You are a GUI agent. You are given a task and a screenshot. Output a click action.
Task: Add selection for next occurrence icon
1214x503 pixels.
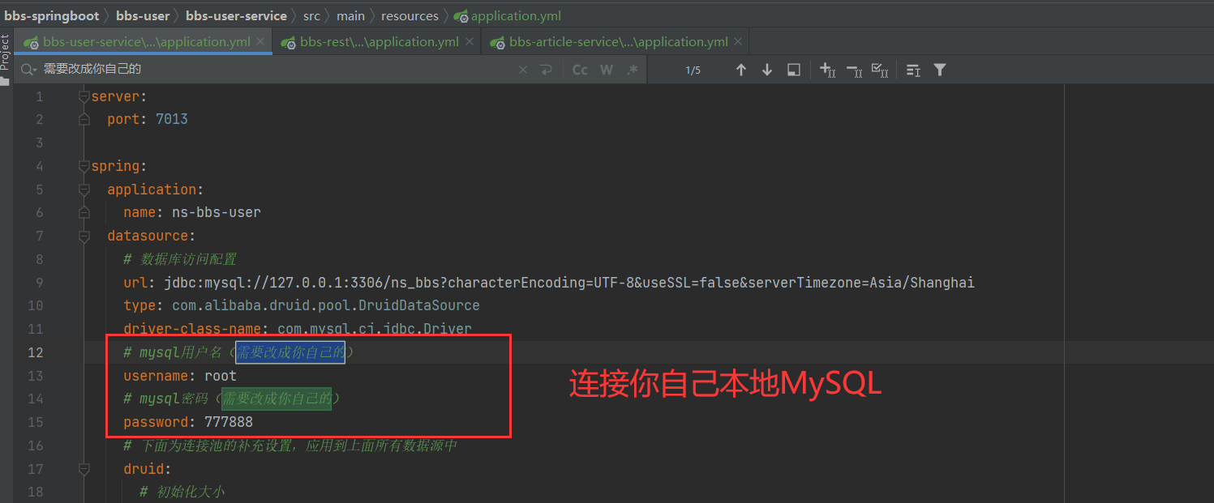(827, 70)
